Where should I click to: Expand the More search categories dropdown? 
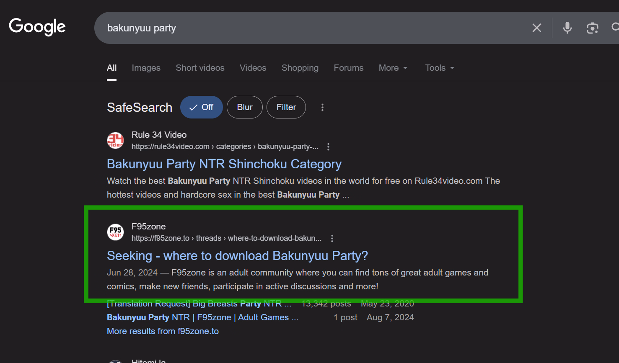click(393, 68)
